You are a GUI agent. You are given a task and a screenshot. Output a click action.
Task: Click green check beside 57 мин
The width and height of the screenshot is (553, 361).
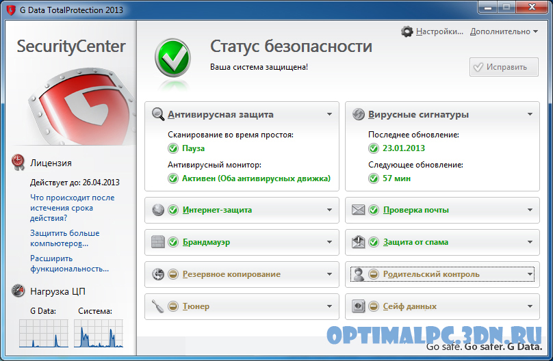click(374, 178)
